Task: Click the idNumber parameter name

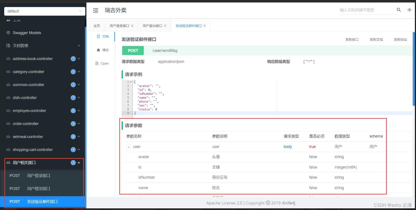Action: (147, 177)
